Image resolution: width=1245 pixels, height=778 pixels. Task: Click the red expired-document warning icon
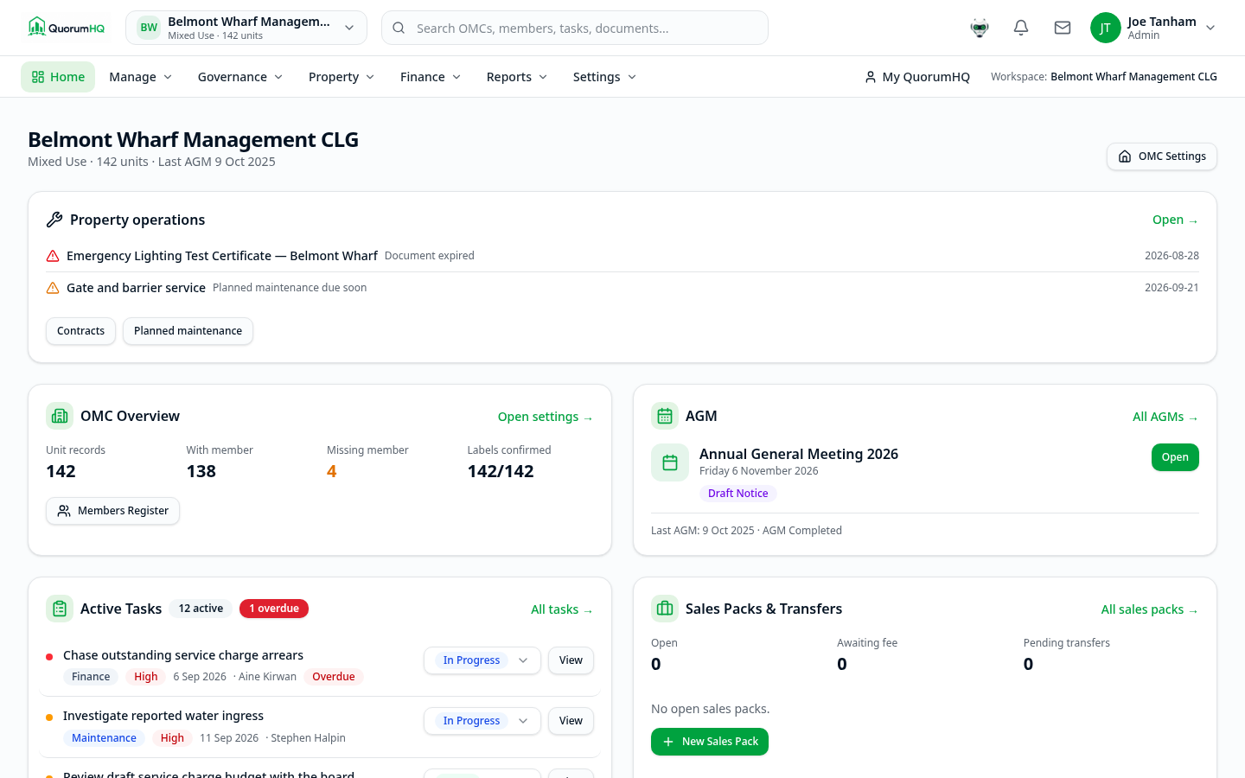53,256
